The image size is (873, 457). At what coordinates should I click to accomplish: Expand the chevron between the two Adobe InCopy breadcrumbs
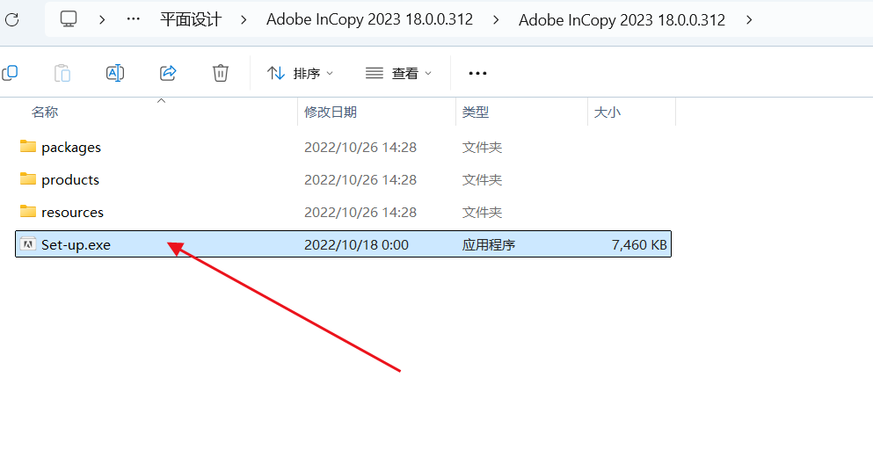[496, 20]
